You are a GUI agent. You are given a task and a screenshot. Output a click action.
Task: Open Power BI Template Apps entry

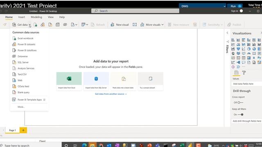(29, 100)
